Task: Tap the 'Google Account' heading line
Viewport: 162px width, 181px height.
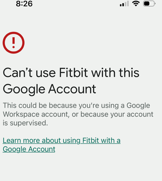Action: (49, 89)
